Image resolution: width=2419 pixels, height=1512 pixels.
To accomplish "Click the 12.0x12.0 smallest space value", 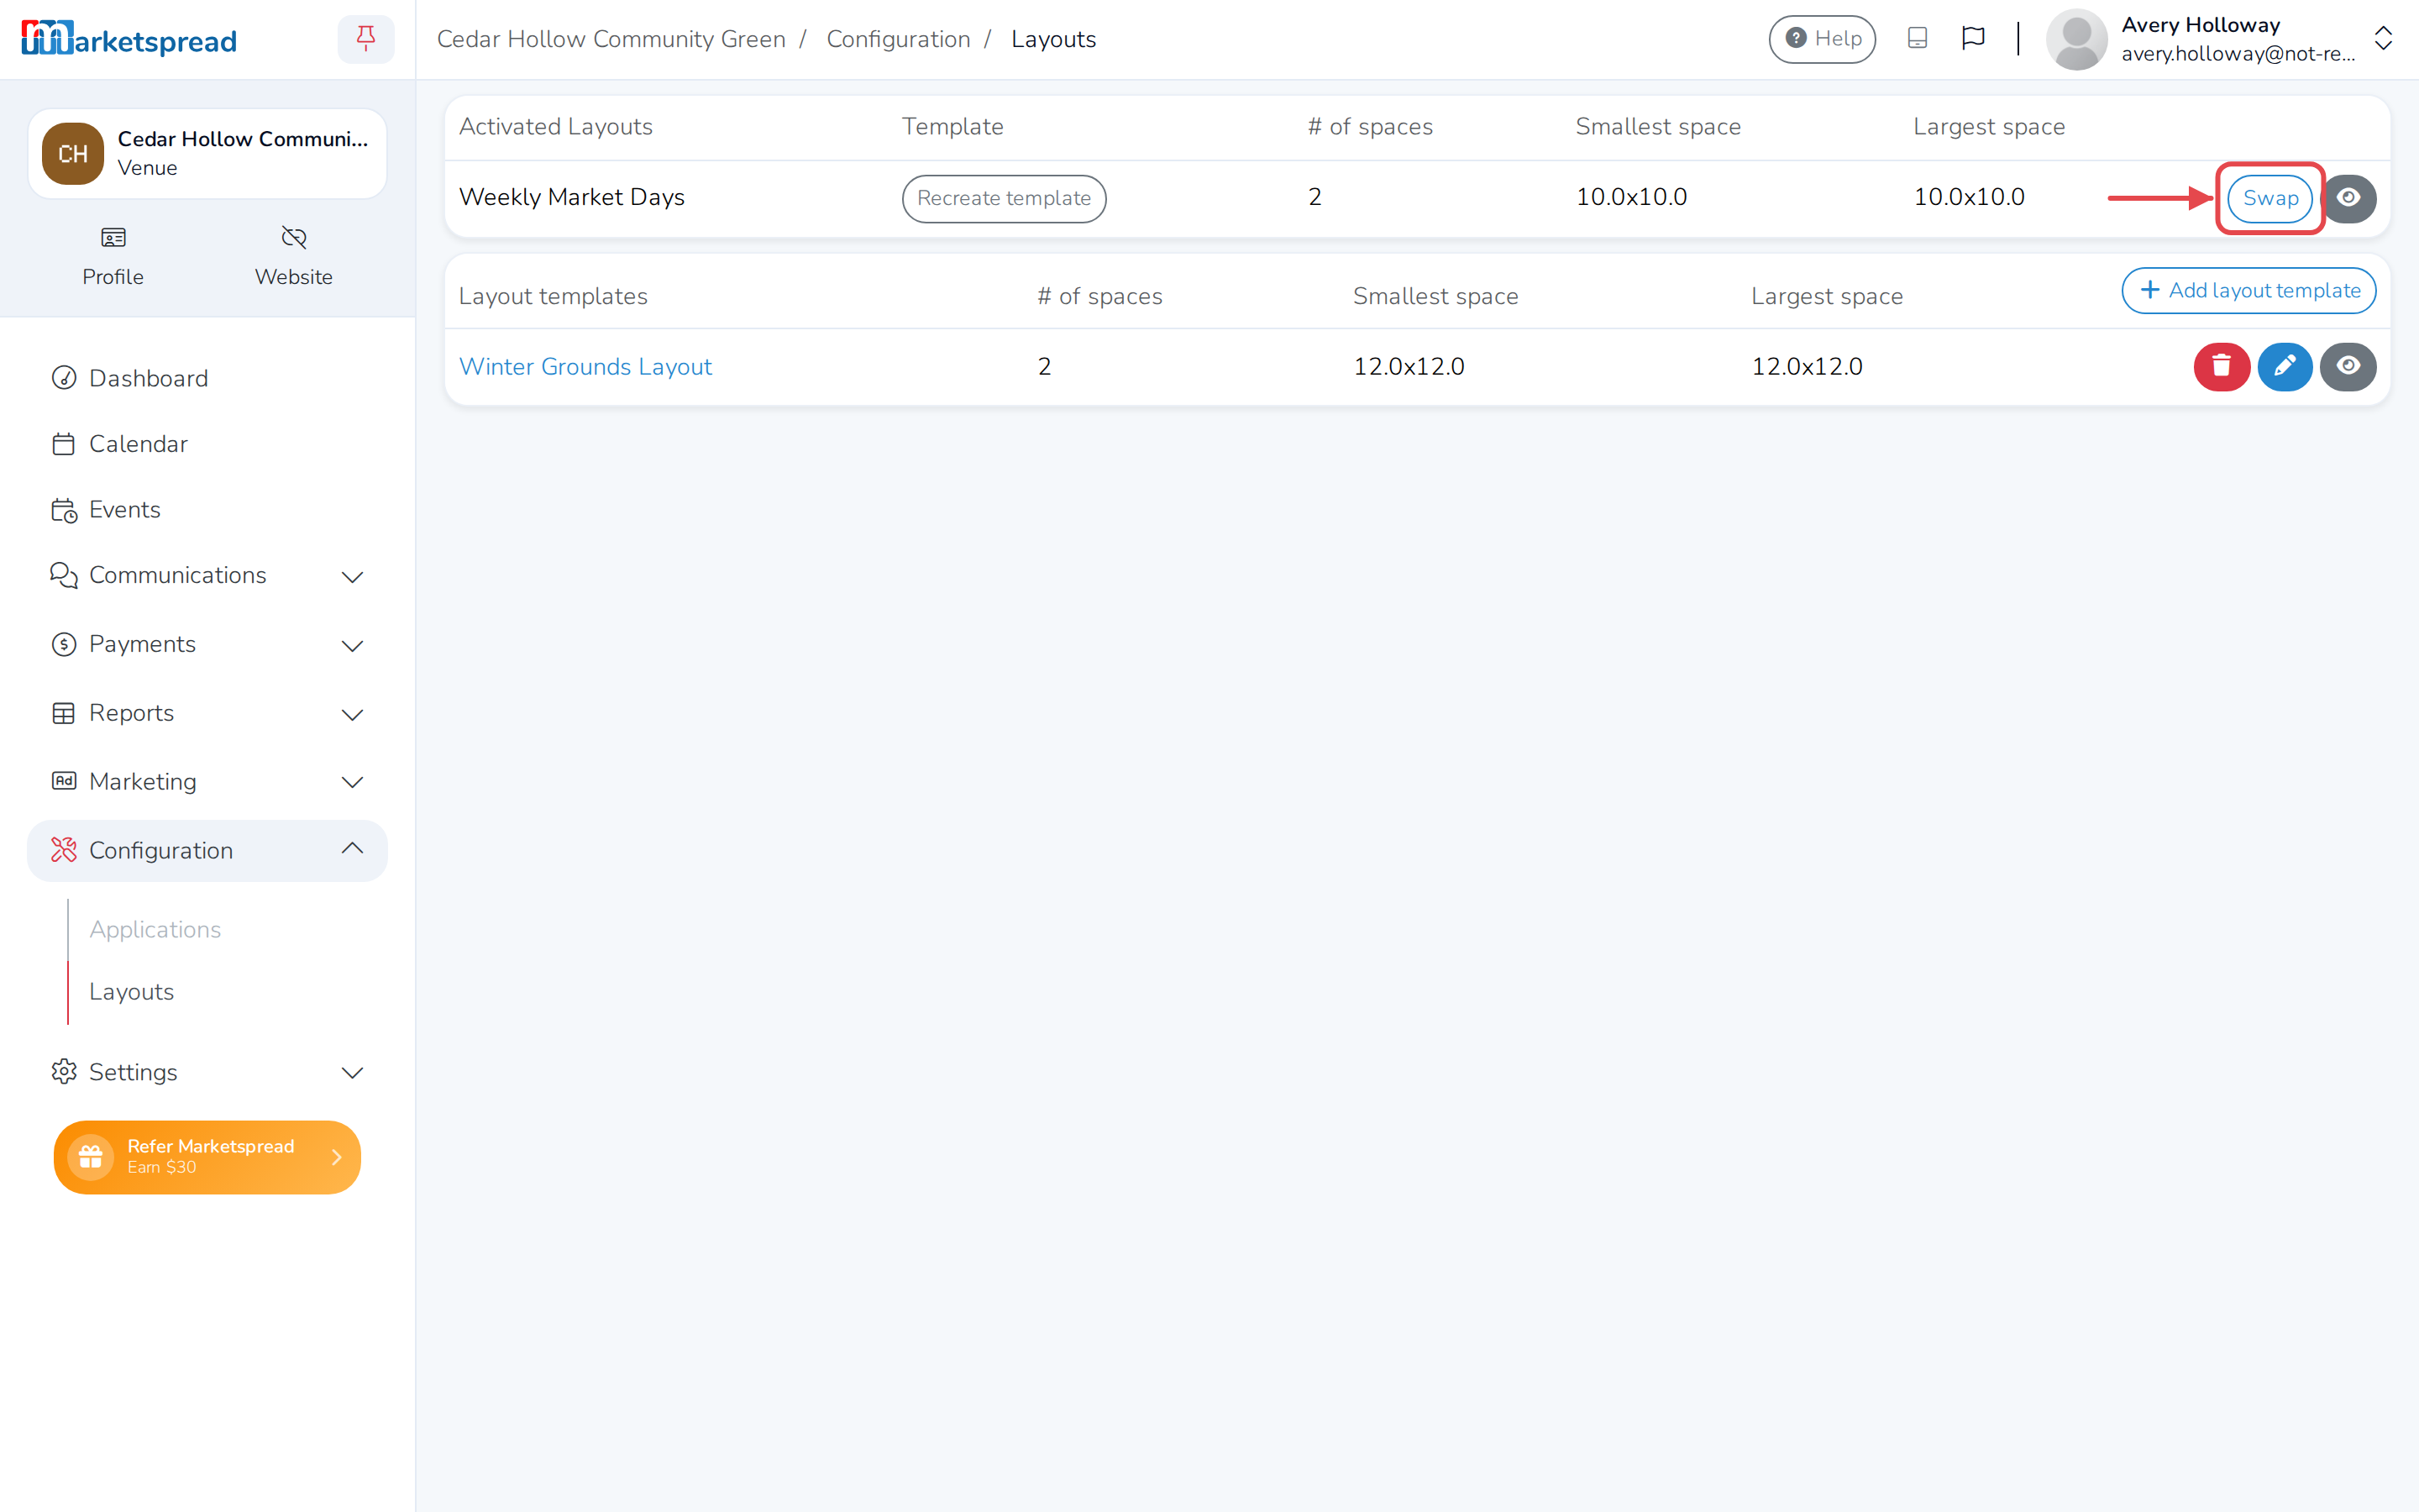I will tap(1409, 366).
